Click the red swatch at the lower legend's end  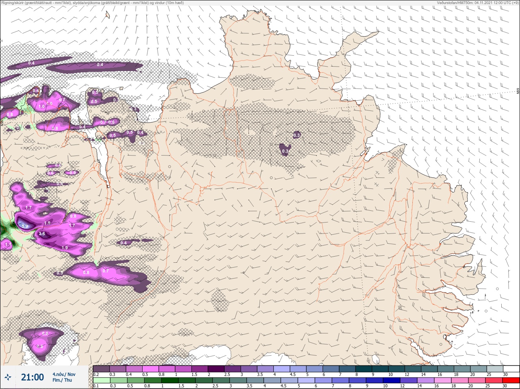click(x=511, y=380)
